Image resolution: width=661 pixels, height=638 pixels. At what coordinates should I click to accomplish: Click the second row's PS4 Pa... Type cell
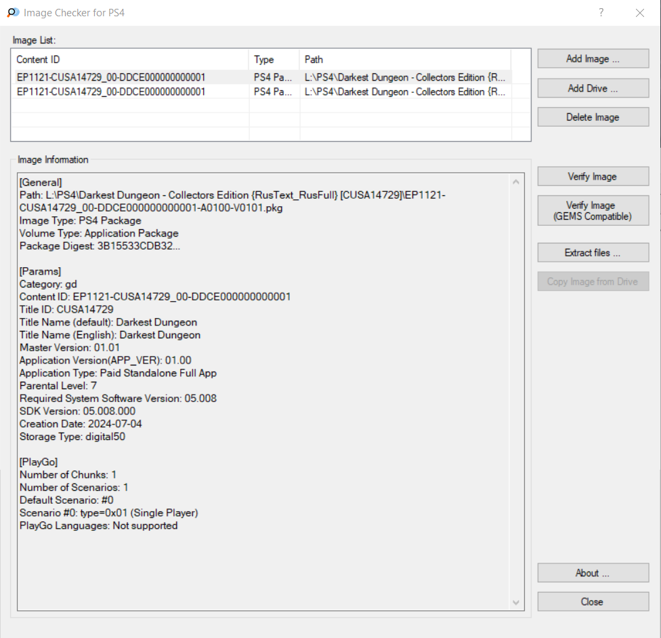[273, 92]
